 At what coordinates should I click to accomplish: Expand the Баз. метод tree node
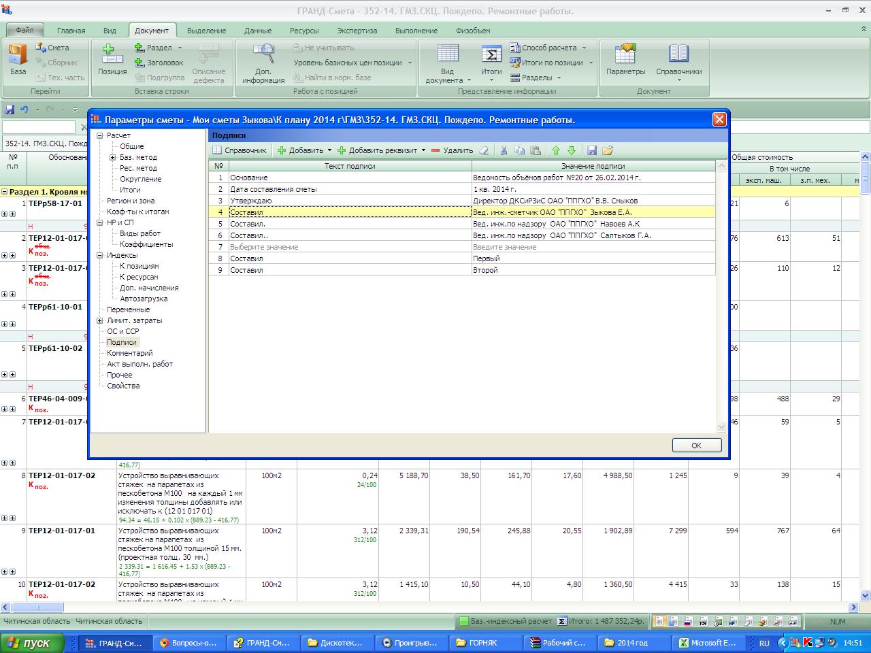click(x=113, y=157)
